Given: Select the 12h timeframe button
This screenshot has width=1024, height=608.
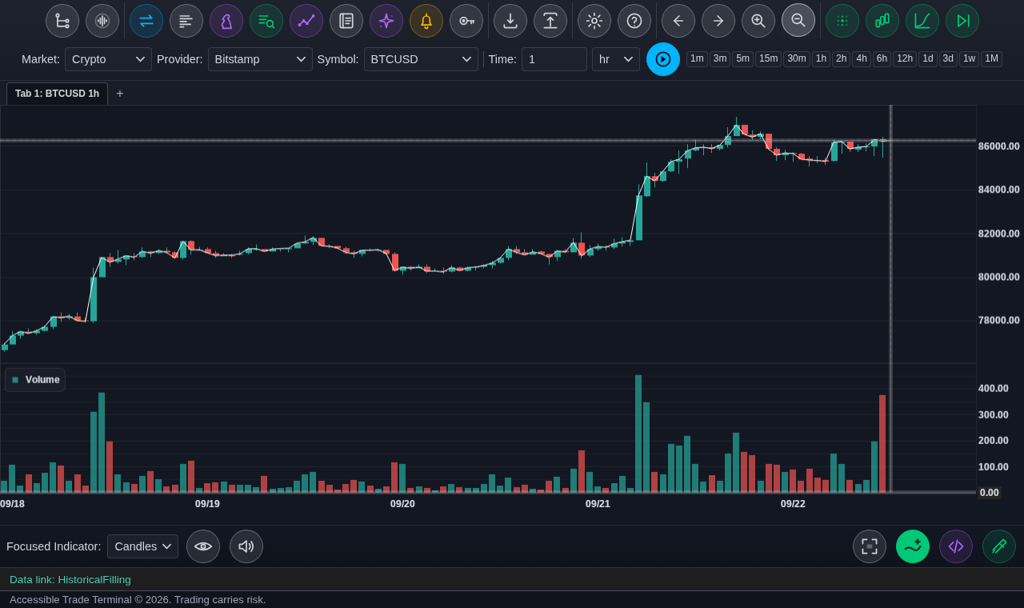Looking at the screenshot, I should (905, 58).
